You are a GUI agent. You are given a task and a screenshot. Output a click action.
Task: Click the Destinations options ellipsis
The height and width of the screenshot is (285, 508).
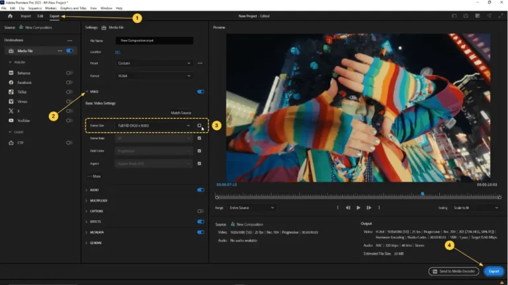pos(69,40)
